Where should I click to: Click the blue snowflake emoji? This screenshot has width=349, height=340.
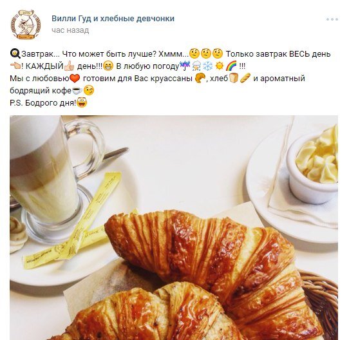point(208,66)
